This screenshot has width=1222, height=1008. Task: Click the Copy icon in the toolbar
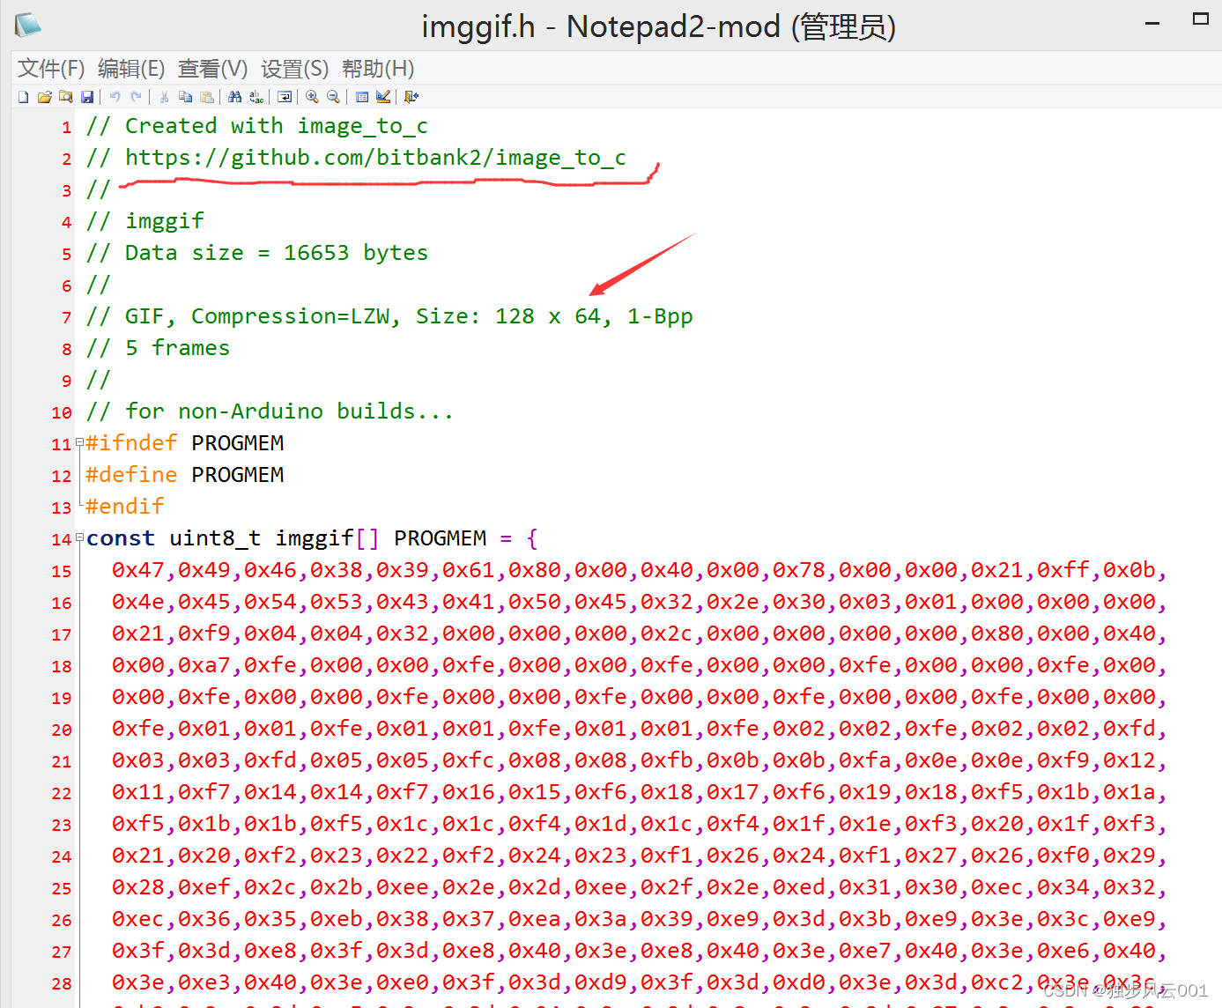(x=185, y=97)
